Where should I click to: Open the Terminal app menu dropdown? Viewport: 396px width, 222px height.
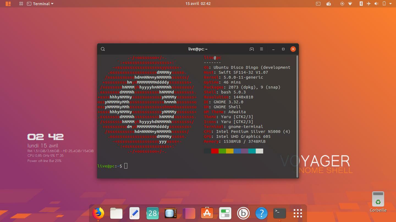40,4
